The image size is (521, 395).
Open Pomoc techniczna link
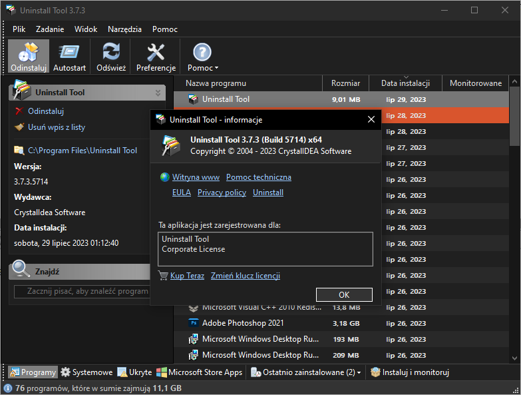click(259, 177)
